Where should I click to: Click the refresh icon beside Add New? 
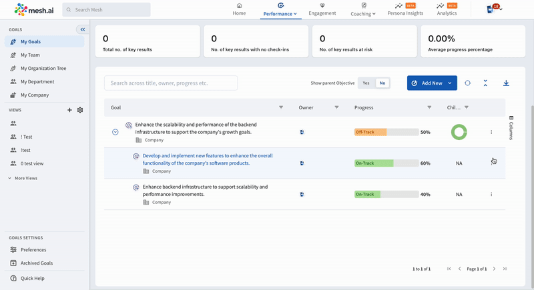point(467,83)
